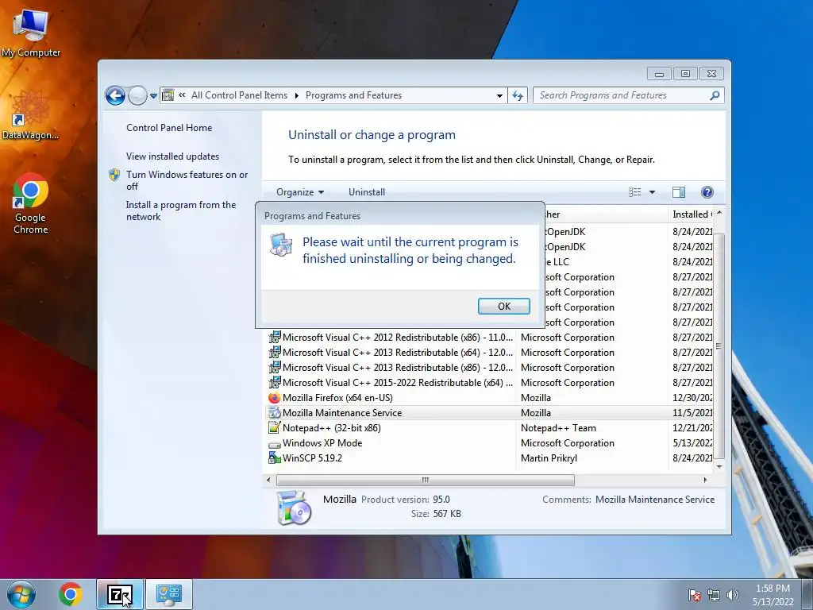Select All Control Panel Items breadcrumb
Viewport: 813px width, 610px height.
click(239, 95)
